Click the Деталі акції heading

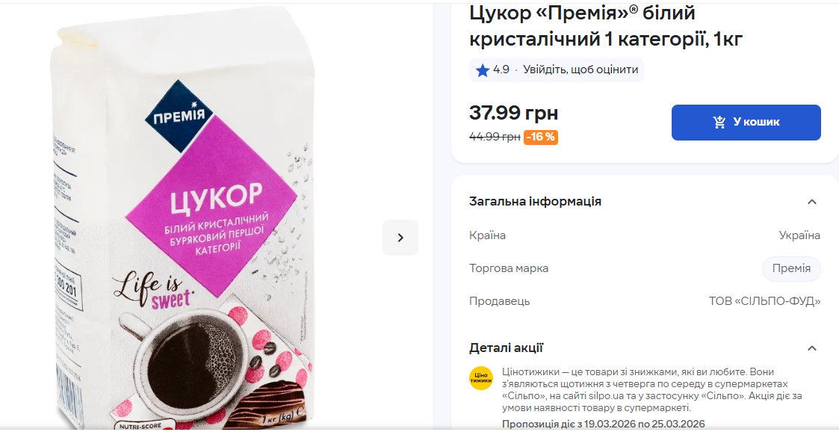(507, 348)
